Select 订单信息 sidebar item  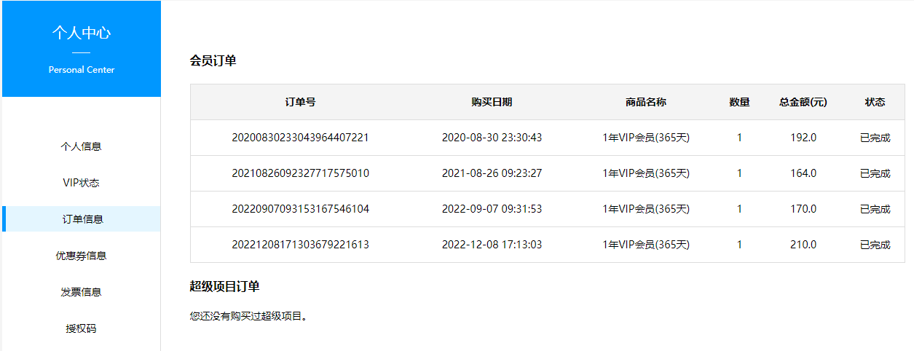pos(82,219)
